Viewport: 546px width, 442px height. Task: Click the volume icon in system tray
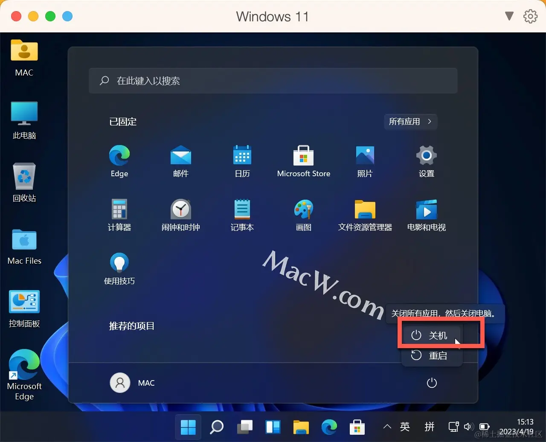pos(468,426)
